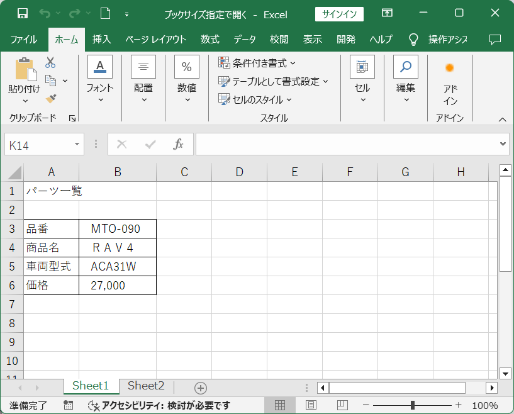Select cell labeled 車両型式
The width and height of the screenshot is (514, 414).
tap(52, 267)
